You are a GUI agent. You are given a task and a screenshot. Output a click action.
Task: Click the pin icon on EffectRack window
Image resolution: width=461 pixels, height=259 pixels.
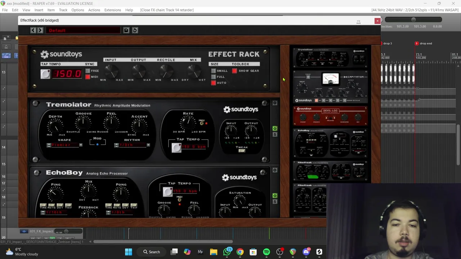click(x=358, y=21)
